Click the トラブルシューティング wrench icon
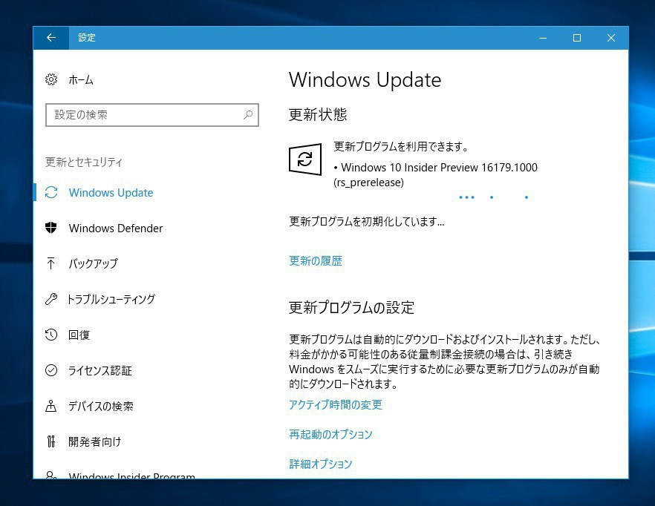Image resolution: width=655 pixels, height=506 pixels. point(51,299)
